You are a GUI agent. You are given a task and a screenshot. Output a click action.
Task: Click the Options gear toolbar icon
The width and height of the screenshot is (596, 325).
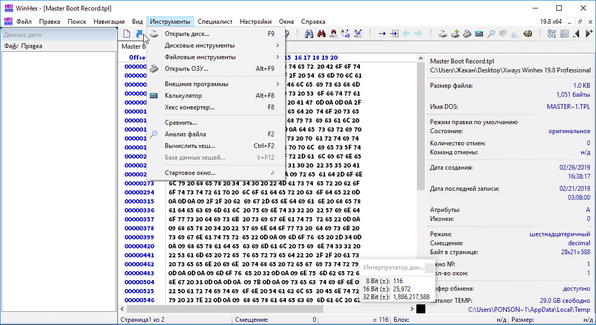click(x=527, y=34)
